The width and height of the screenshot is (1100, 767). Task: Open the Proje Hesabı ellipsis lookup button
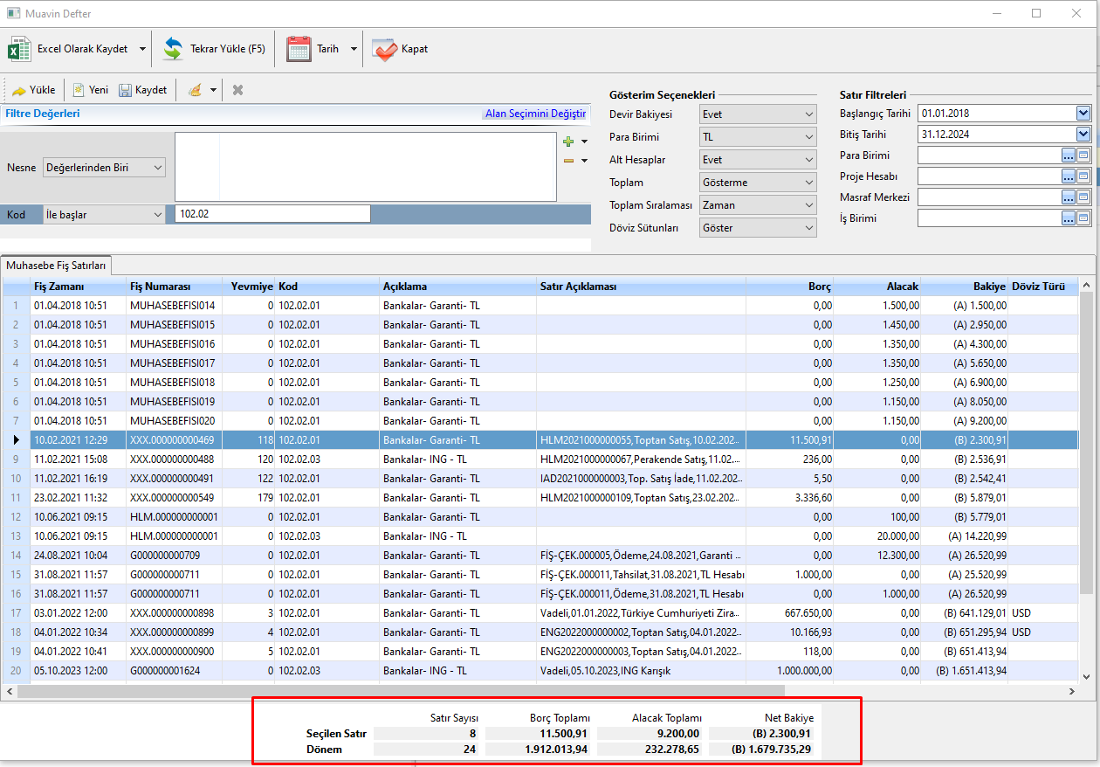pos(1069,176)
